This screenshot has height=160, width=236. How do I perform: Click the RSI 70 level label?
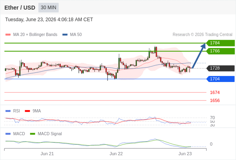(x=212, y=118)
